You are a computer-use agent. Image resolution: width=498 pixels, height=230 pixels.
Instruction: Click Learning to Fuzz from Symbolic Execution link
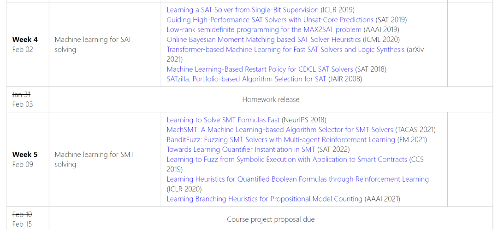point(287,159)
